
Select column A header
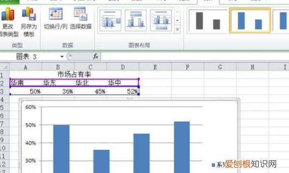click(26, 67)
